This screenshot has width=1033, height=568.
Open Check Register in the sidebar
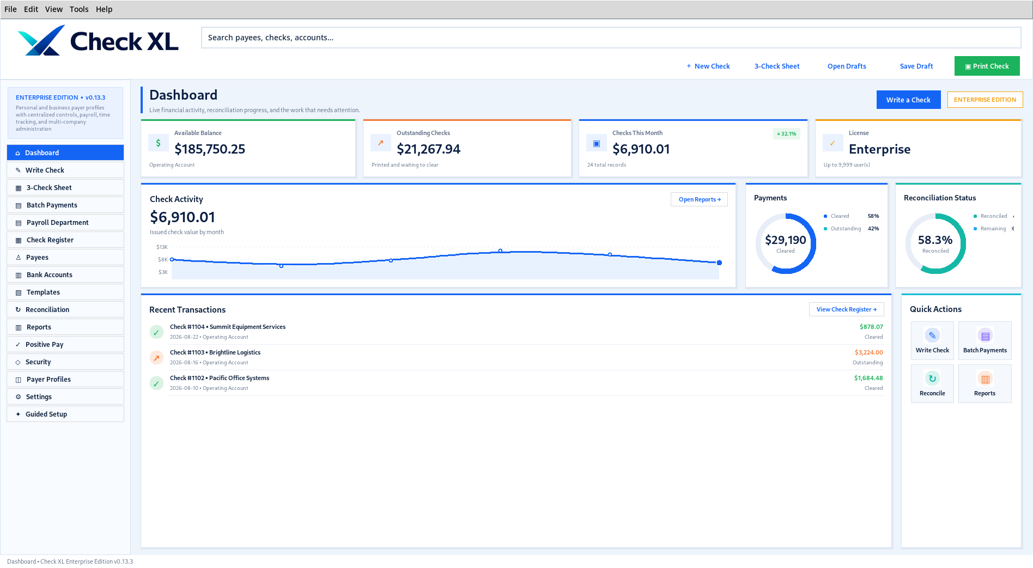(x=65, y=240)
